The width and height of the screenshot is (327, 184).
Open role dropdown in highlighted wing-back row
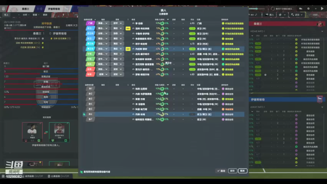point(103,49)
